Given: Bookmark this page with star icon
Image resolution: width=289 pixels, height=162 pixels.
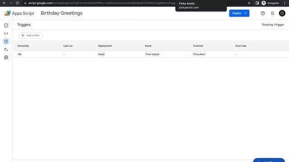Looking at the screenshot, I should tap(249, 3).
